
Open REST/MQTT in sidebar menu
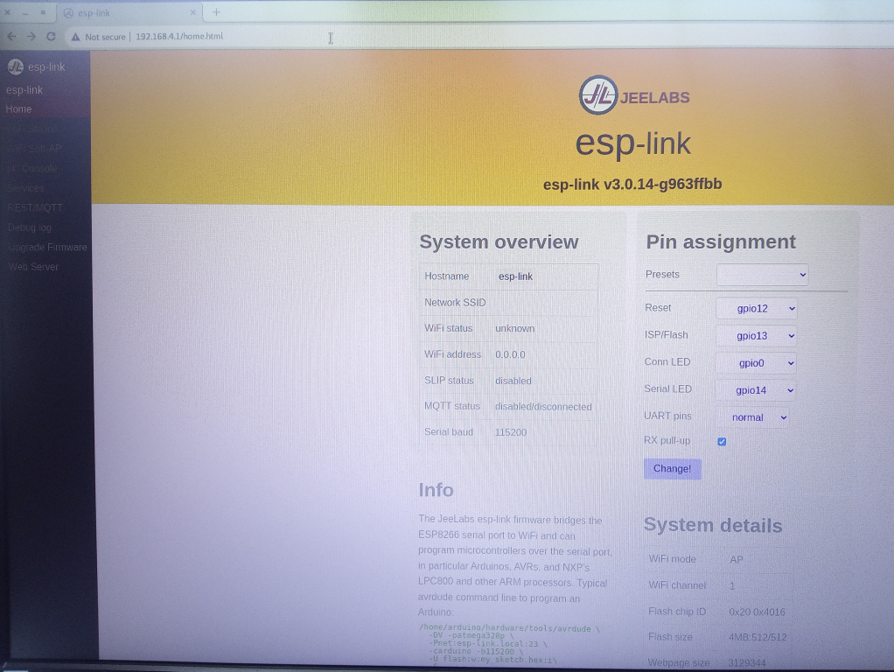(35, 207)
